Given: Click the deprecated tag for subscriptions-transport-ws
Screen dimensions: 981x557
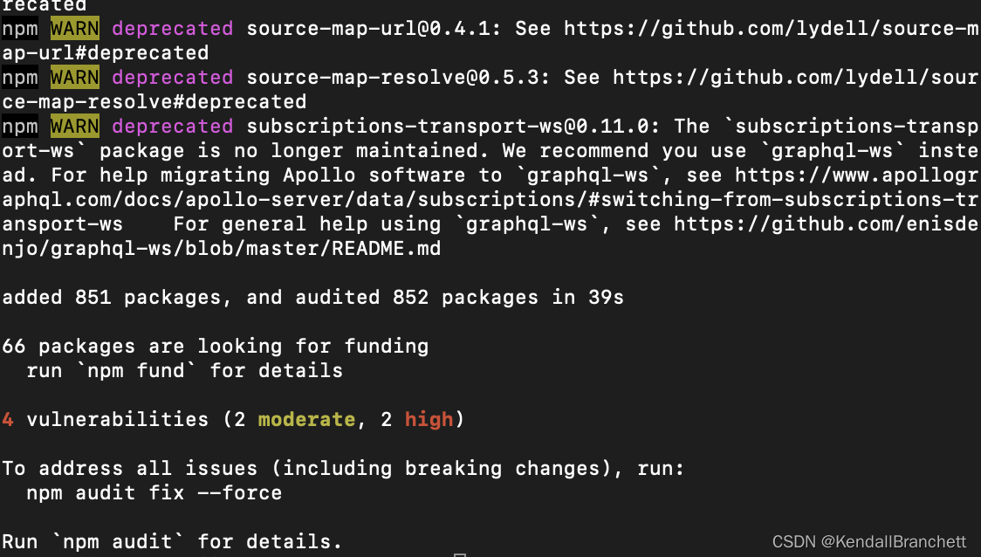Looking at the screenshot, I should [x=172, y=126].
